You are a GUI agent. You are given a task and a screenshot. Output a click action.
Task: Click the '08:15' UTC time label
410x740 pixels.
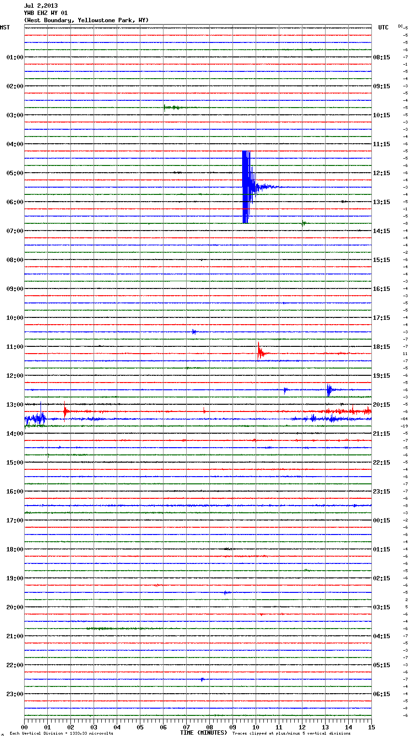click(382, 57)
